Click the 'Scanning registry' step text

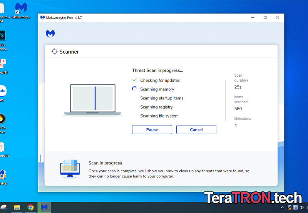(x=156, y=107)
